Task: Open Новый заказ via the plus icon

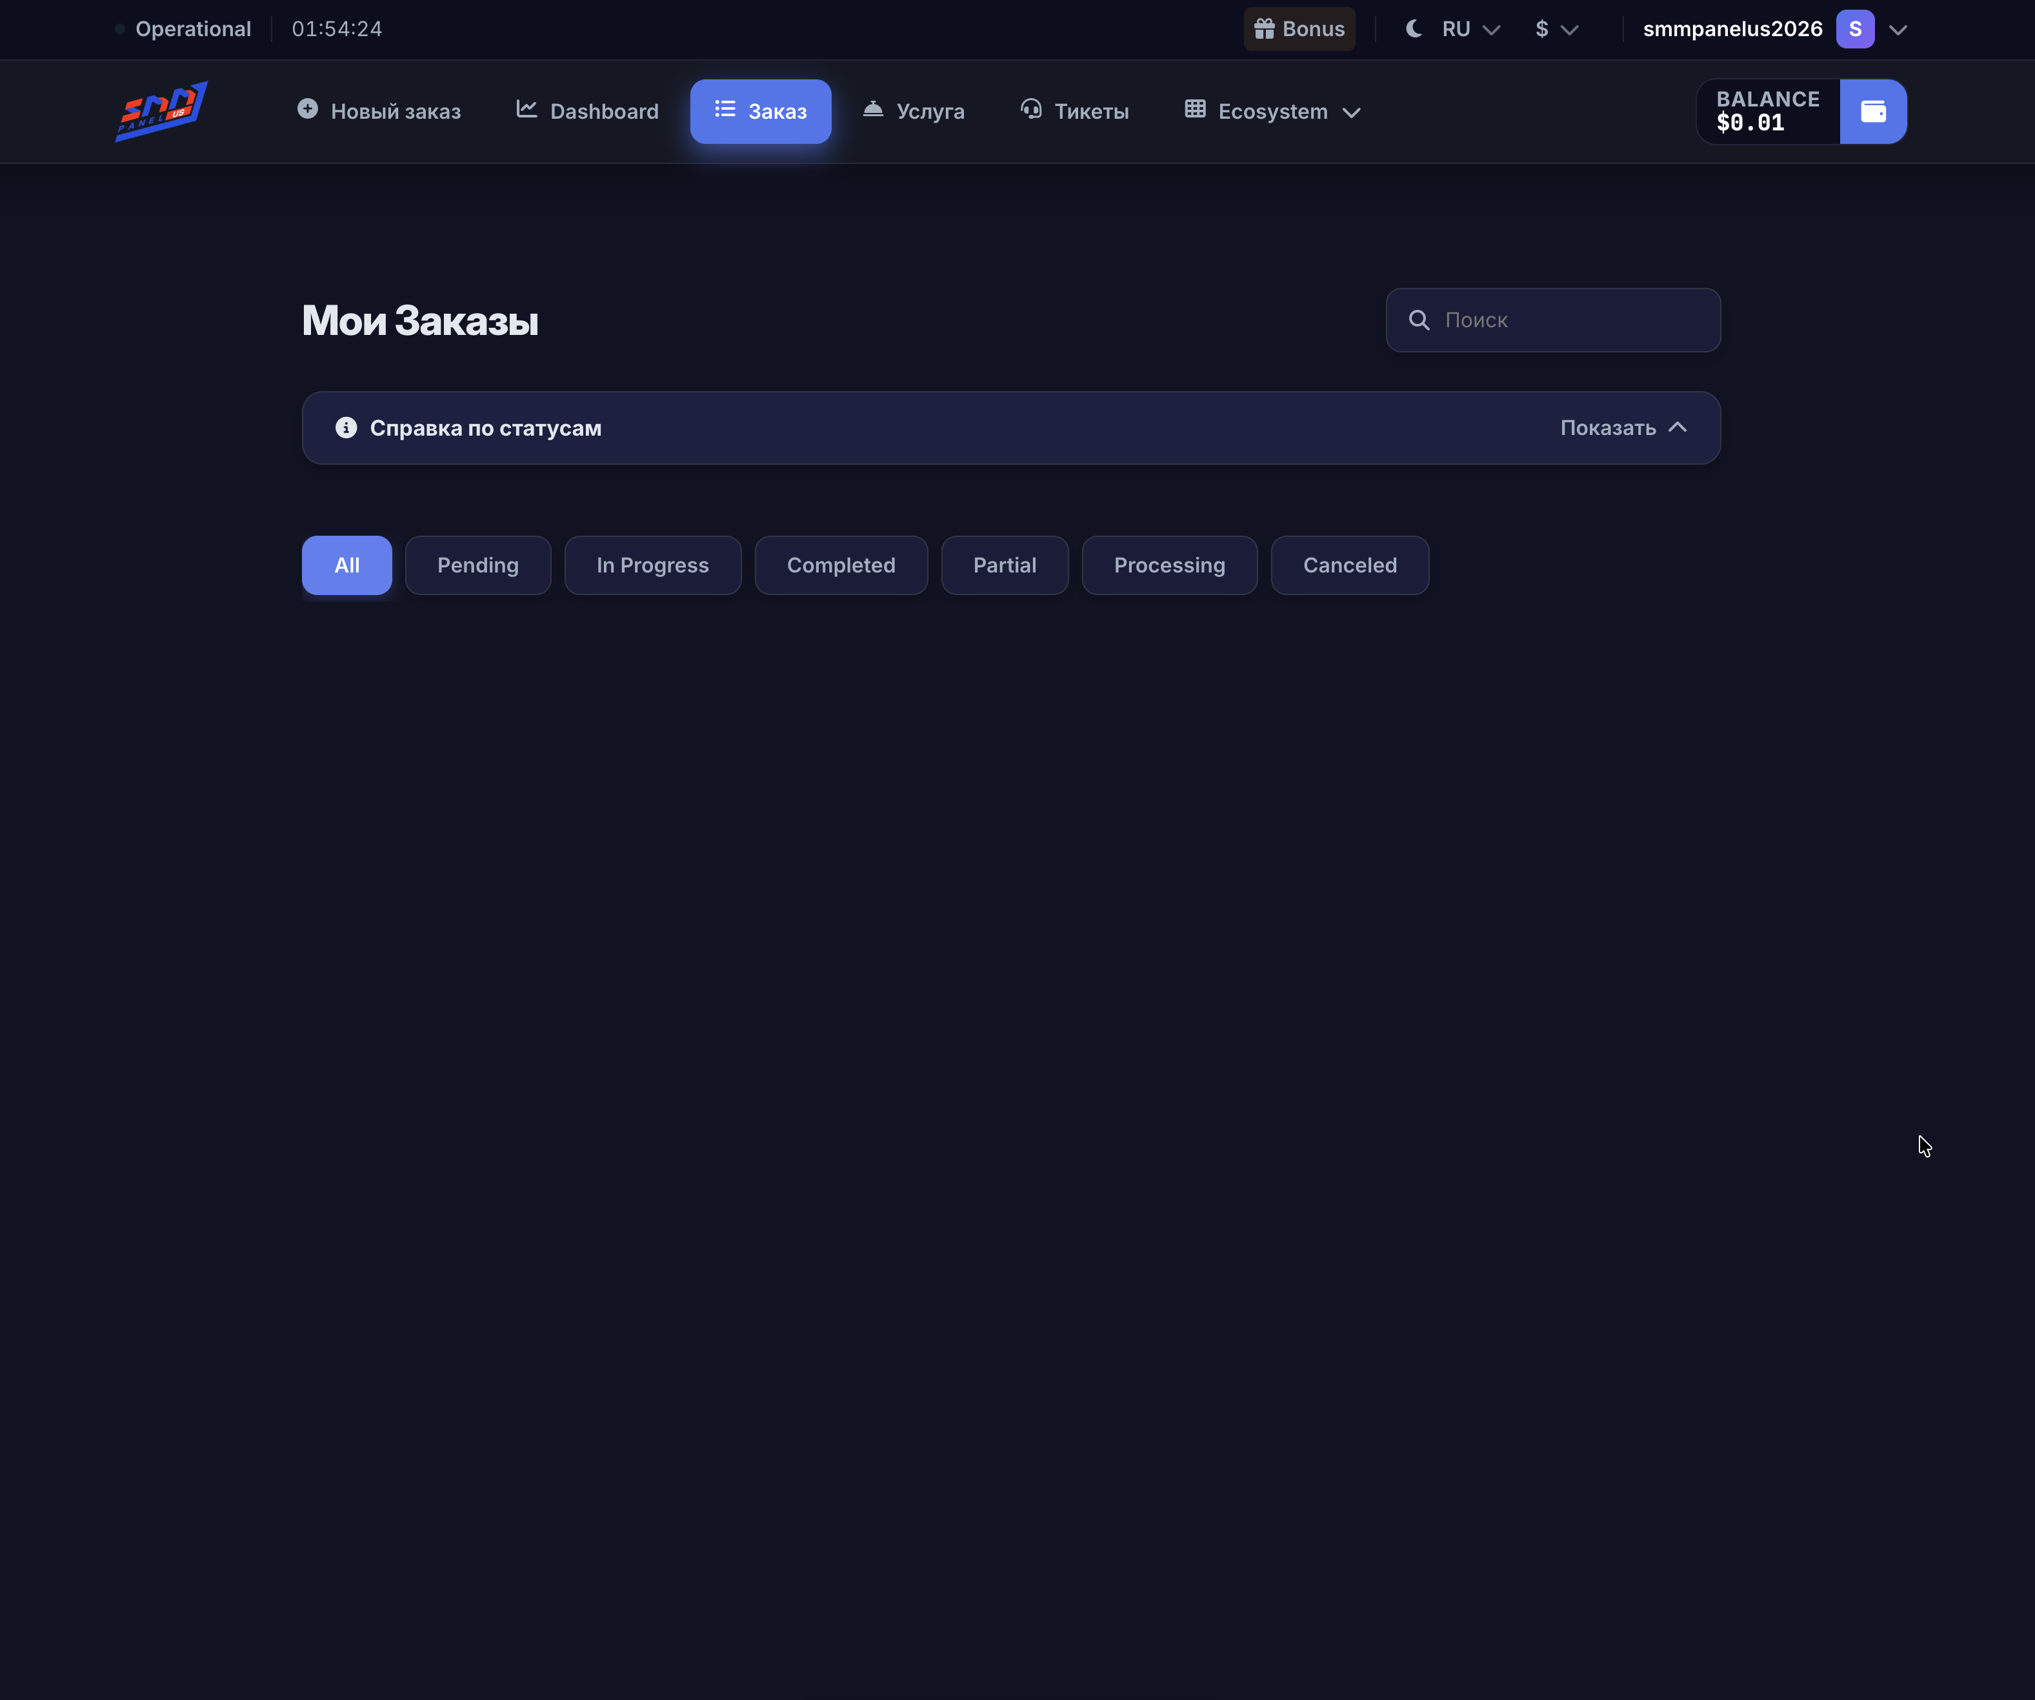Action: coord(307,110)
